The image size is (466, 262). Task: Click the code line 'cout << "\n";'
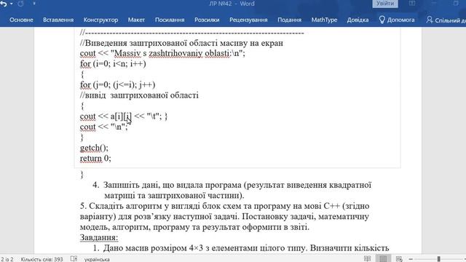103,127
